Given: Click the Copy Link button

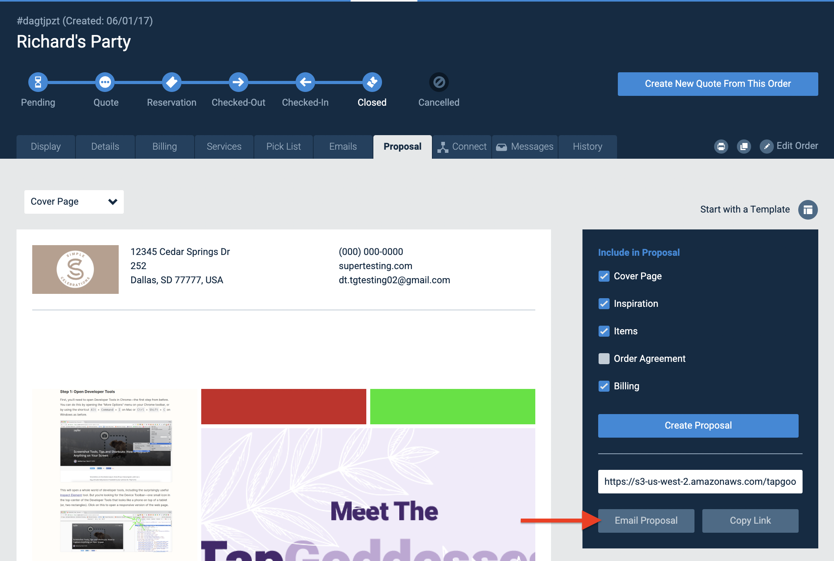Looking at the screenshot, I should (750, 521).
